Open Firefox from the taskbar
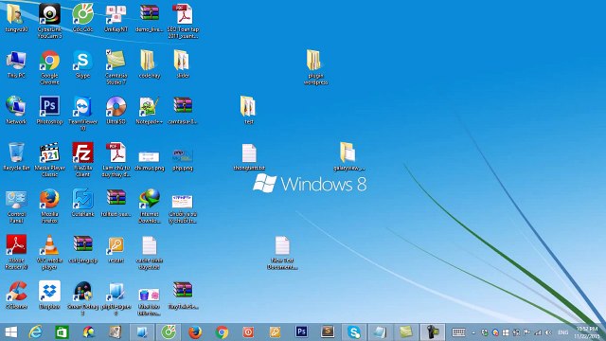 tap(195, 332)
